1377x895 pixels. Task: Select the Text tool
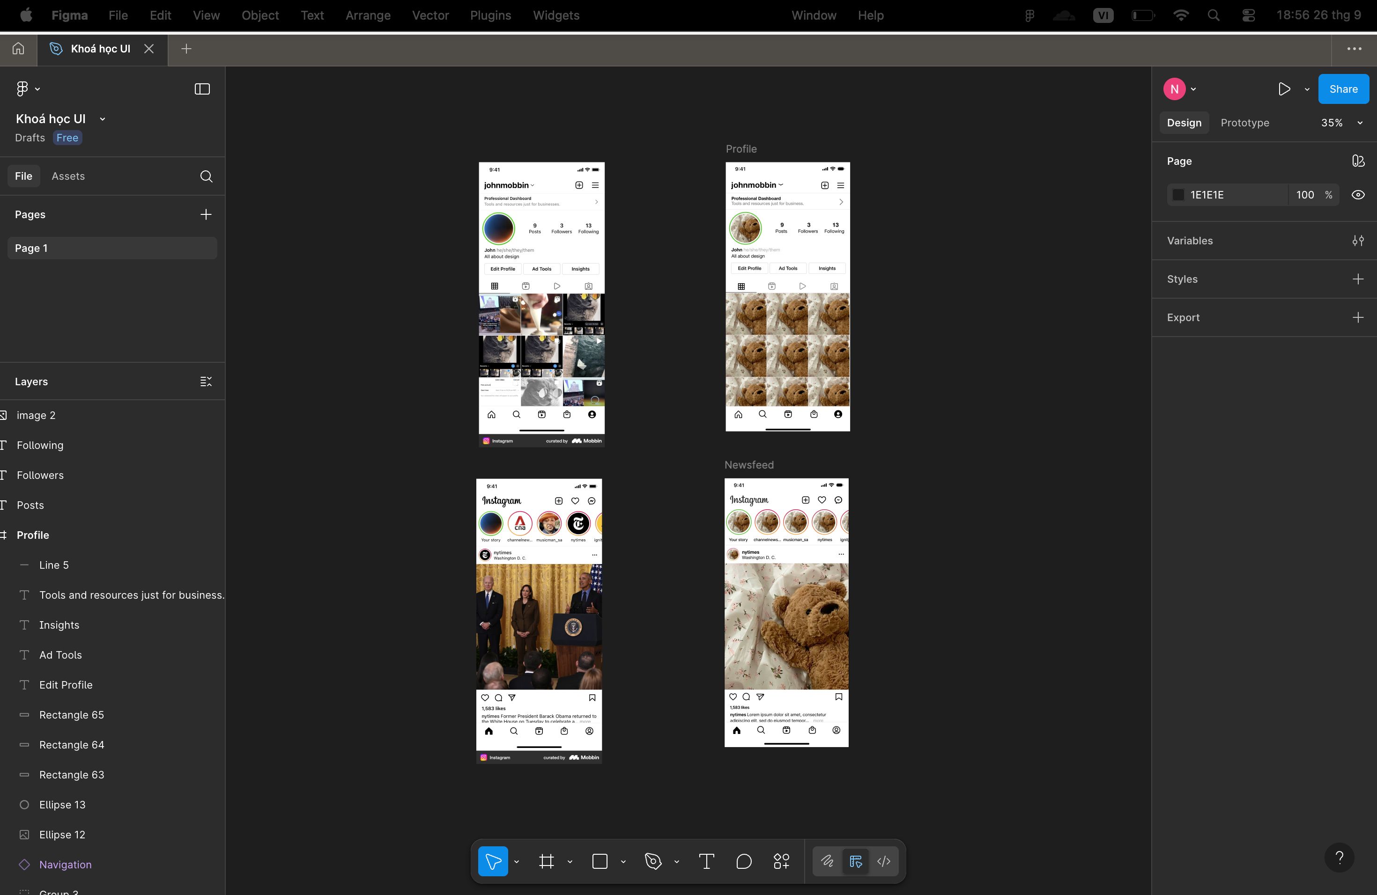point(706,861)
